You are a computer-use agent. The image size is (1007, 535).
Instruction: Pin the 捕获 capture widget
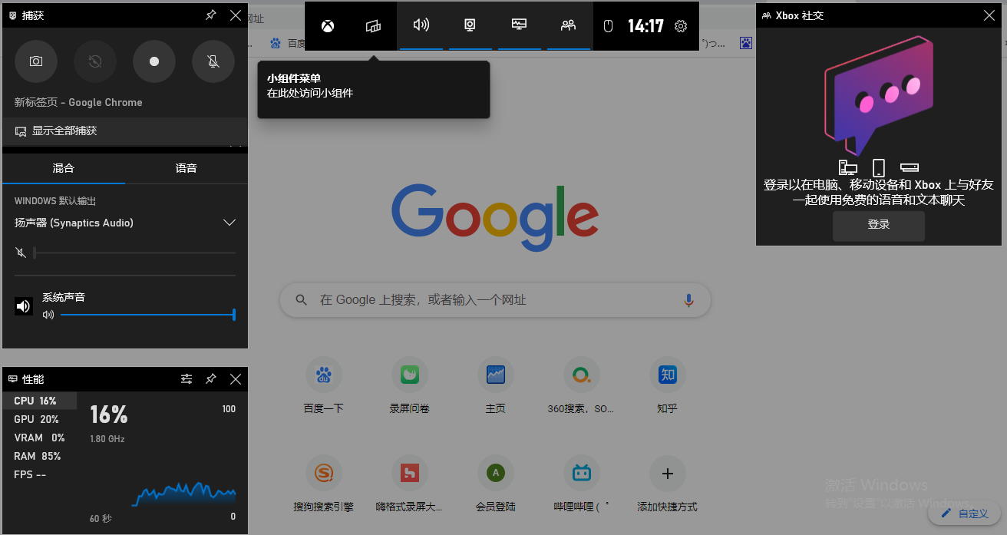211,15
